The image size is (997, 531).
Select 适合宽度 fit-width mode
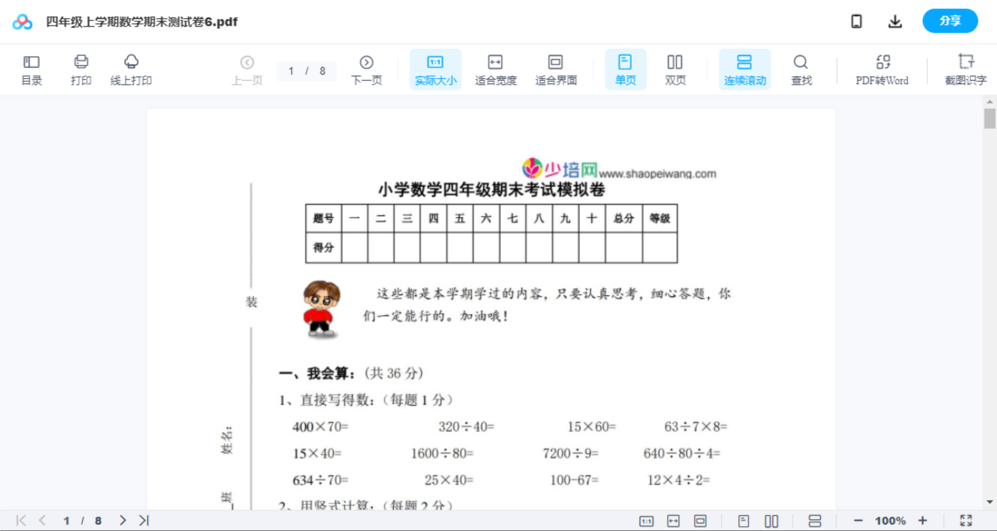click(496, 69)
